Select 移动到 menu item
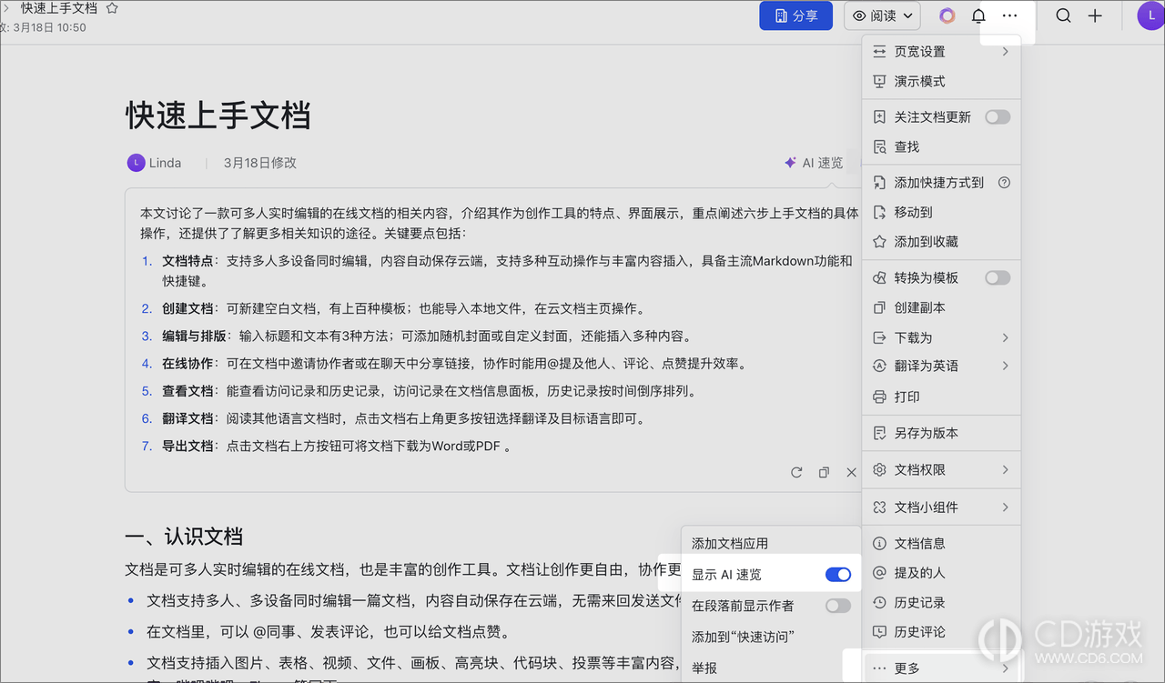This screenshot has width=1165, height=683. point(940,212)
